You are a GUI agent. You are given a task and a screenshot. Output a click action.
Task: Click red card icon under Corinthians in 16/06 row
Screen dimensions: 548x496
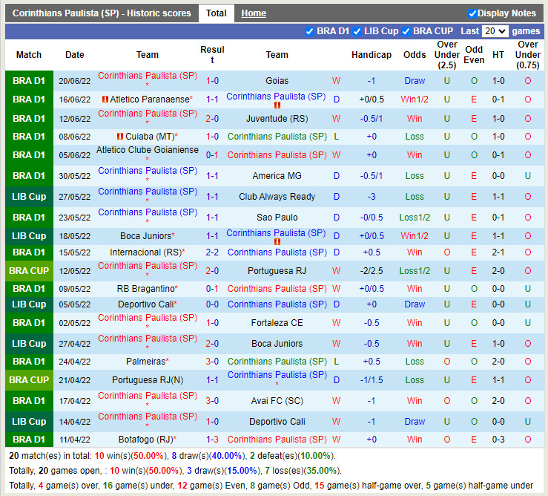coord(277,105)
